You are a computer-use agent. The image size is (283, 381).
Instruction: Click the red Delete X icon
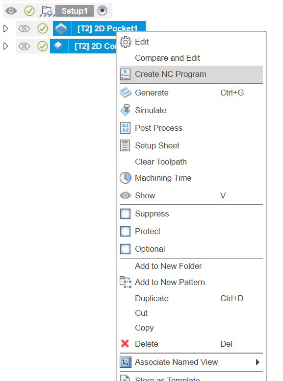[x=125, y=344]
